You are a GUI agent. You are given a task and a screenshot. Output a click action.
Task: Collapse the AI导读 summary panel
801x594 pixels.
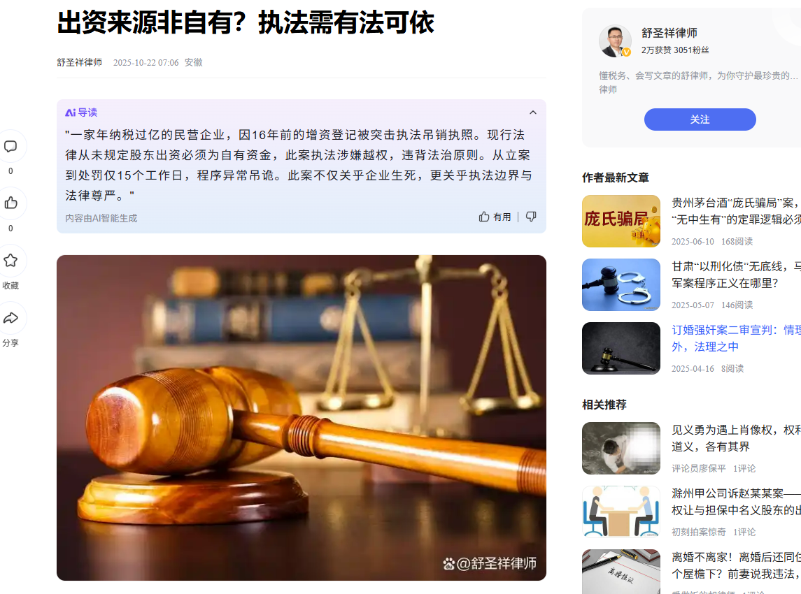[533, 113]
